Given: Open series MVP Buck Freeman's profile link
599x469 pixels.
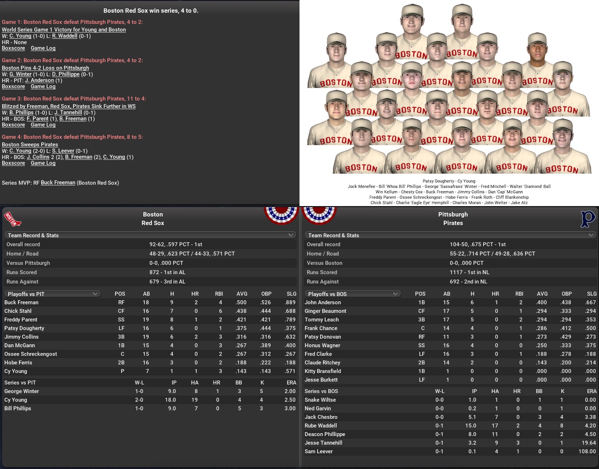Looking at the screenshot, I should click(58, 183).
